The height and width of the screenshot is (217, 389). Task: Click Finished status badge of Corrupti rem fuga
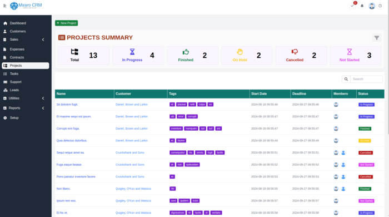pos(365,129)
